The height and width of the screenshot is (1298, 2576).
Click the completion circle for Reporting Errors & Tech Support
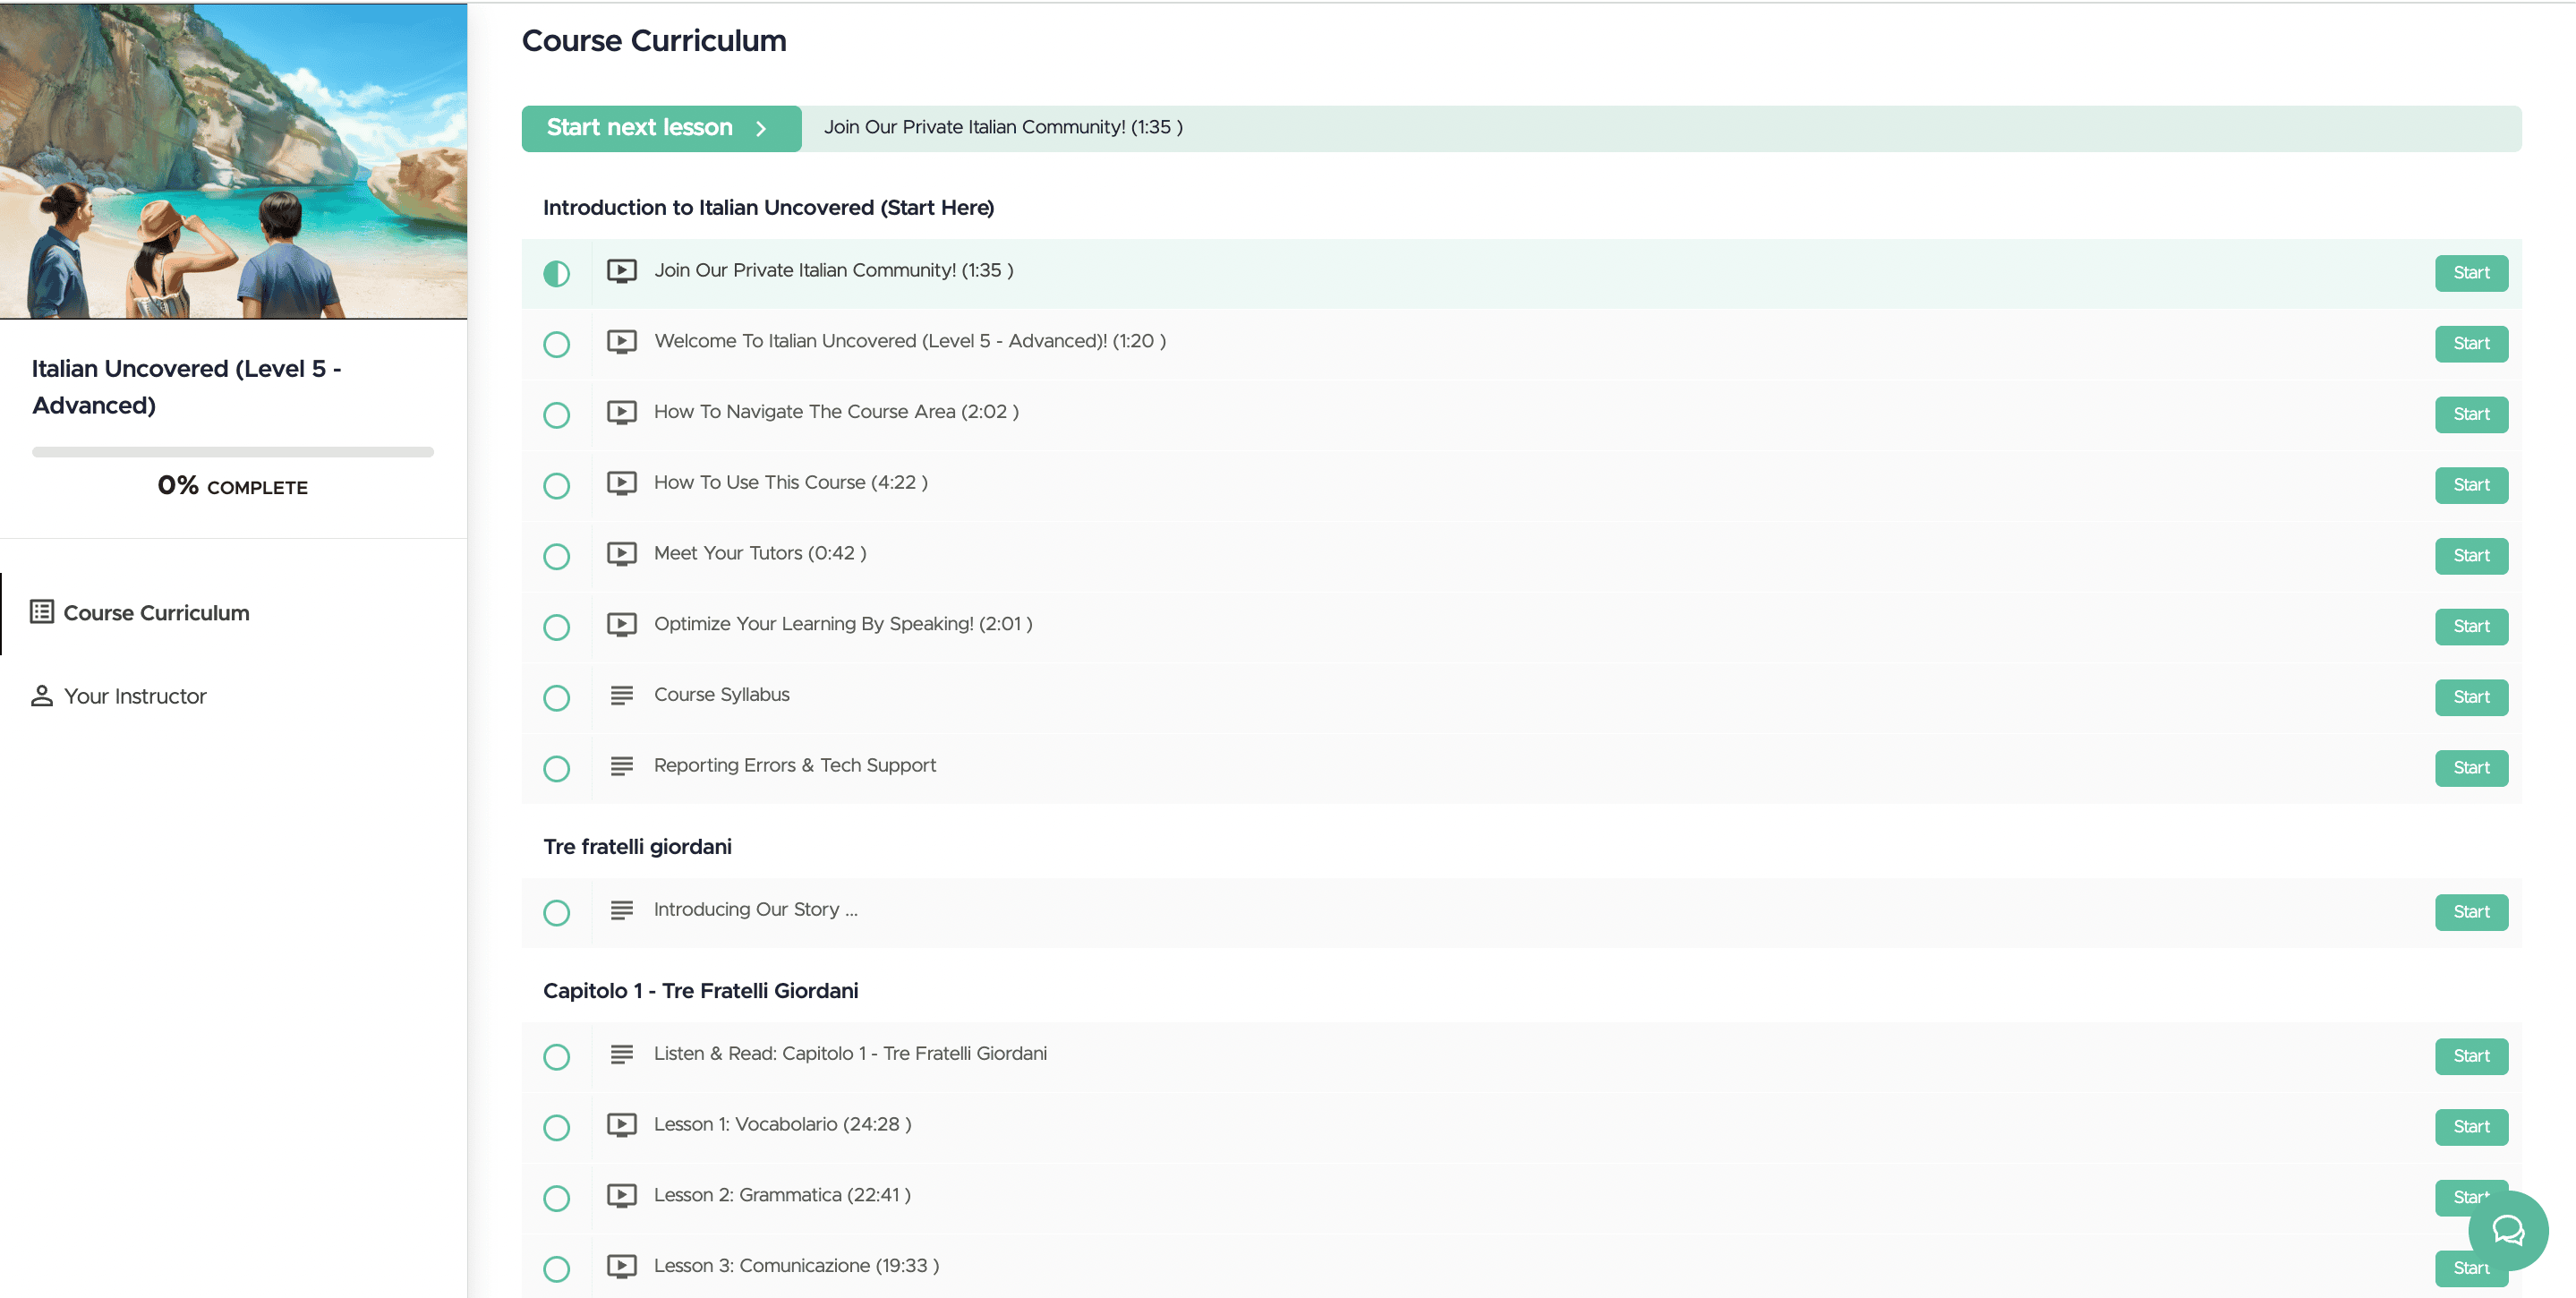tap(556, 769)
